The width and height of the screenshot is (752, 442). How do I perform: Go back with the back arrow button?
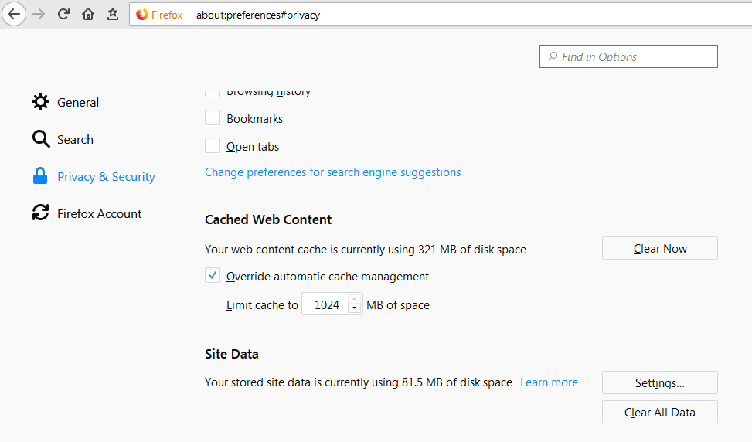(14, 14)
